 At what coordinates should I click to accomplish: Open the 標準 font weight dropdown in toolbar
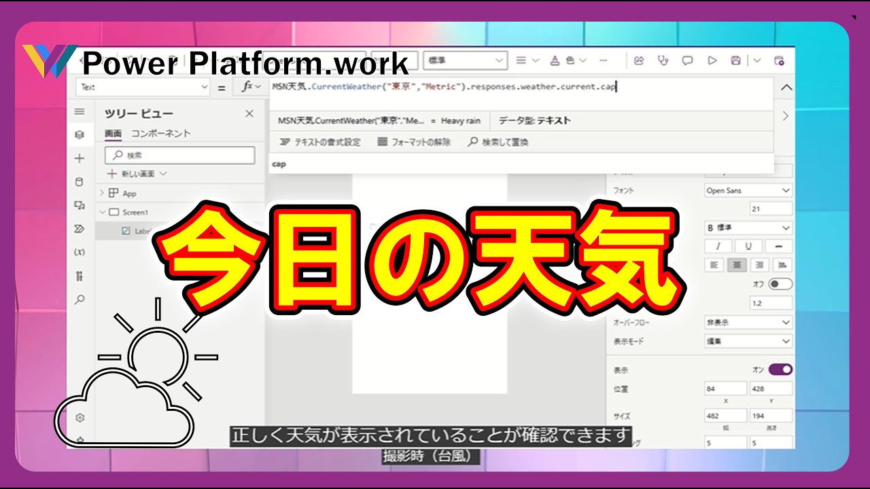[465, 60]
